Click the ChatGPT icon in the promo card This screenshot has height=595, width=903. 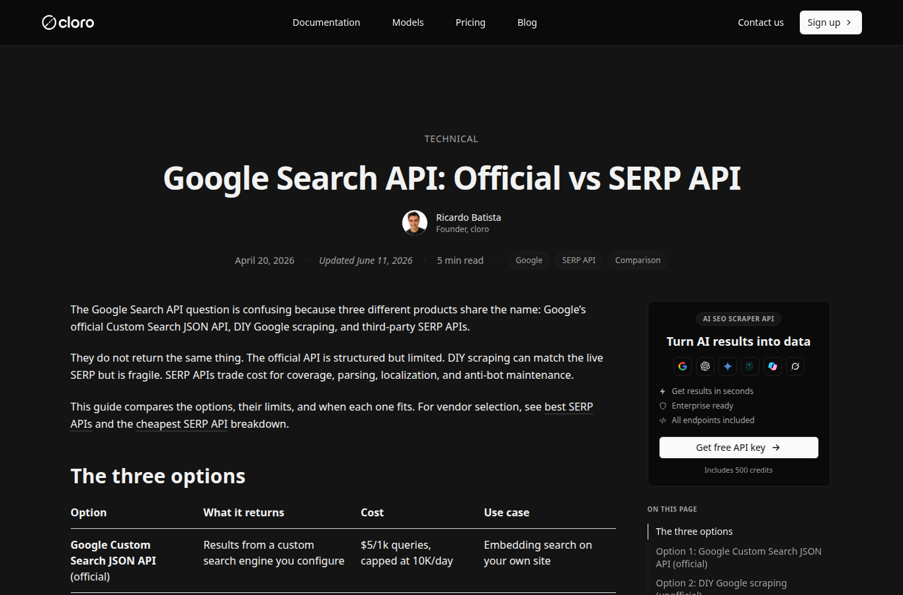point(705,366)
